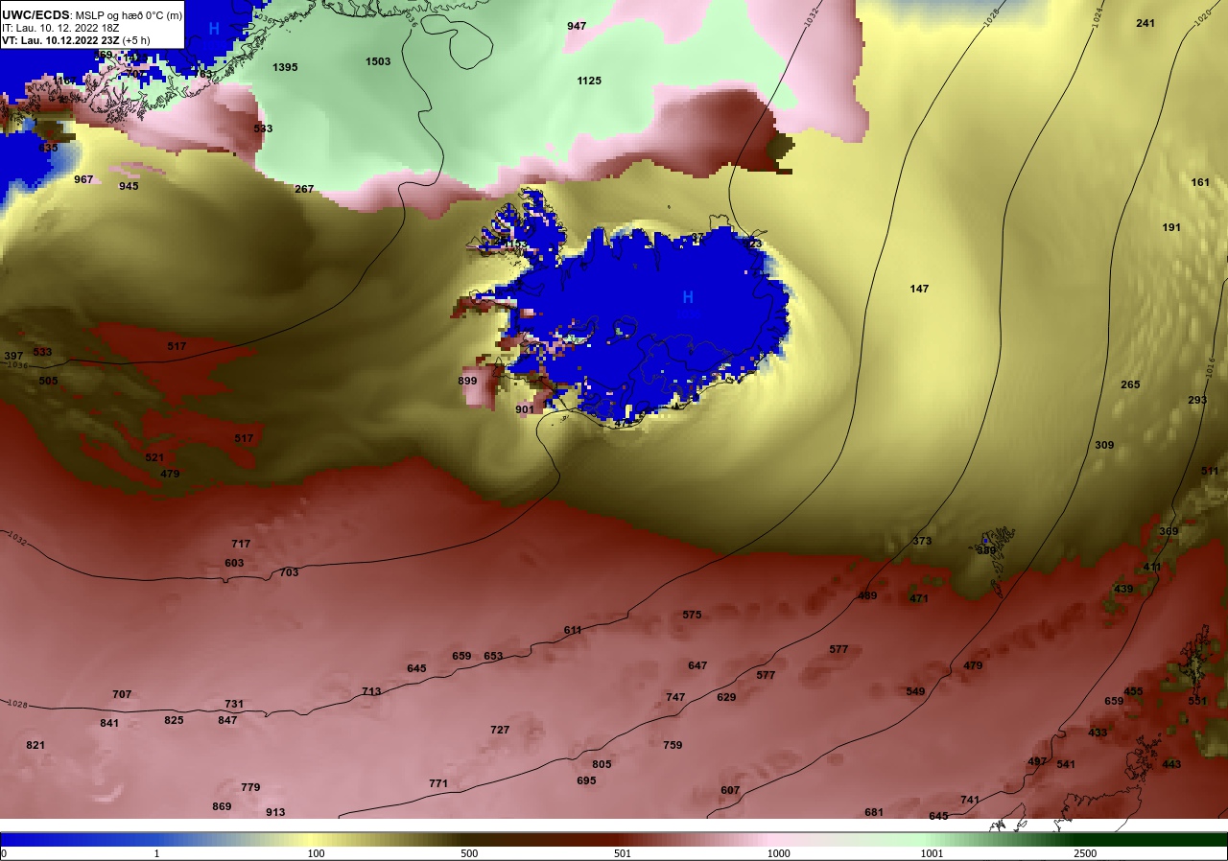Click the 471 height value
1228x861 pixels.
[x=919, y=598]
